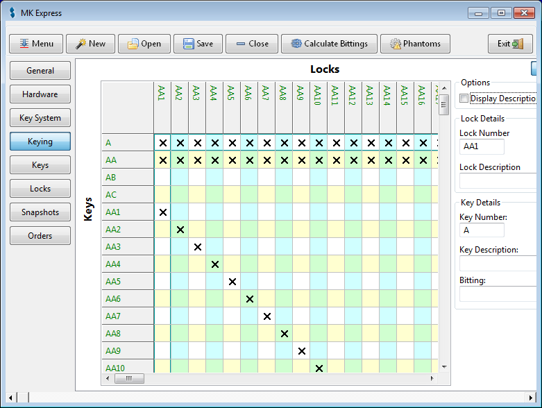Toggle key AA4 on lock AA4
542x408 pixels.
tap(215, 264)
